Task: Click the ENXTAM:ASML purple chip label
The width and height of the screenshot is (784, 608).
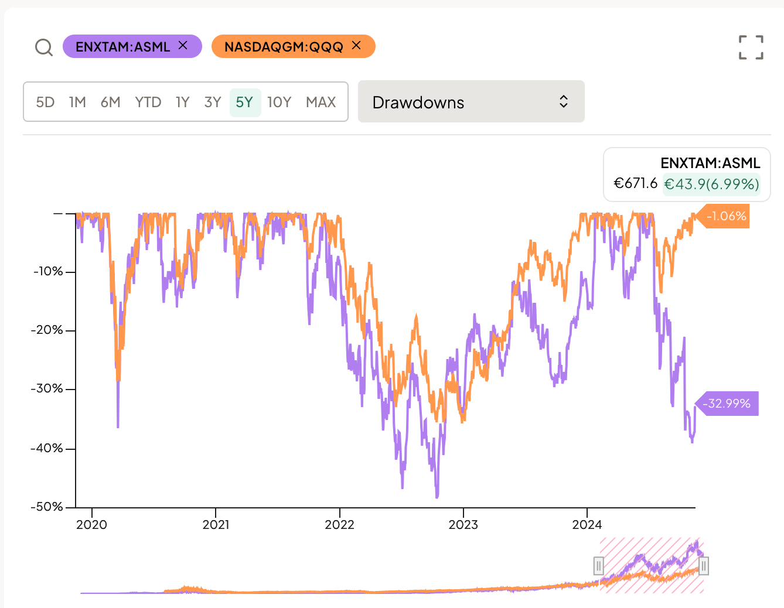Action: coord(123,47)
